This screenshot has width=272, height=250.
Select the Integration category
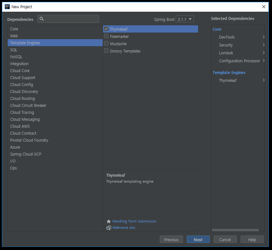coord(55,64)
